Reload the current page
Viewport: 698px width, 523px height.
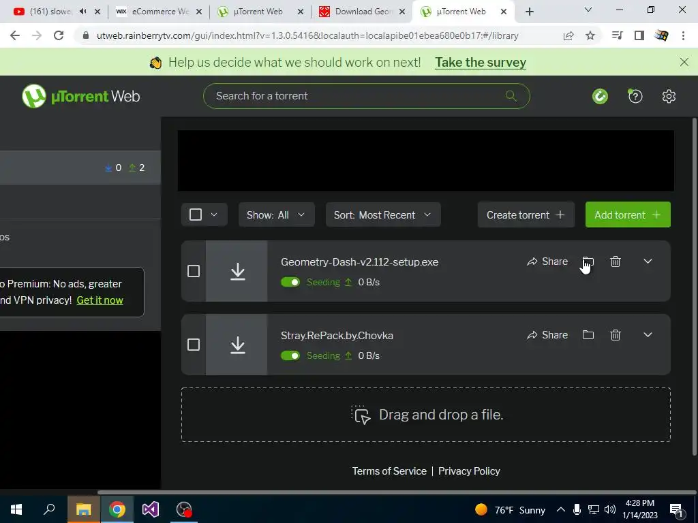(x=59, y=35)
